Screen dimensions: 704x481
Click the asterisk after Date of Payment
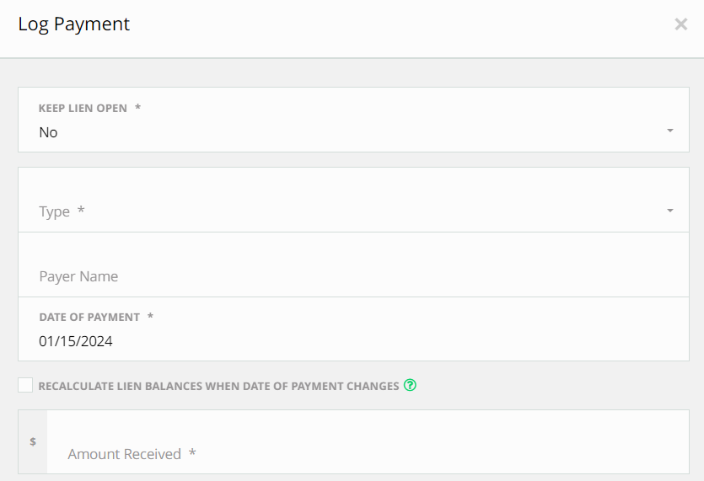click(x=150, y=317)
